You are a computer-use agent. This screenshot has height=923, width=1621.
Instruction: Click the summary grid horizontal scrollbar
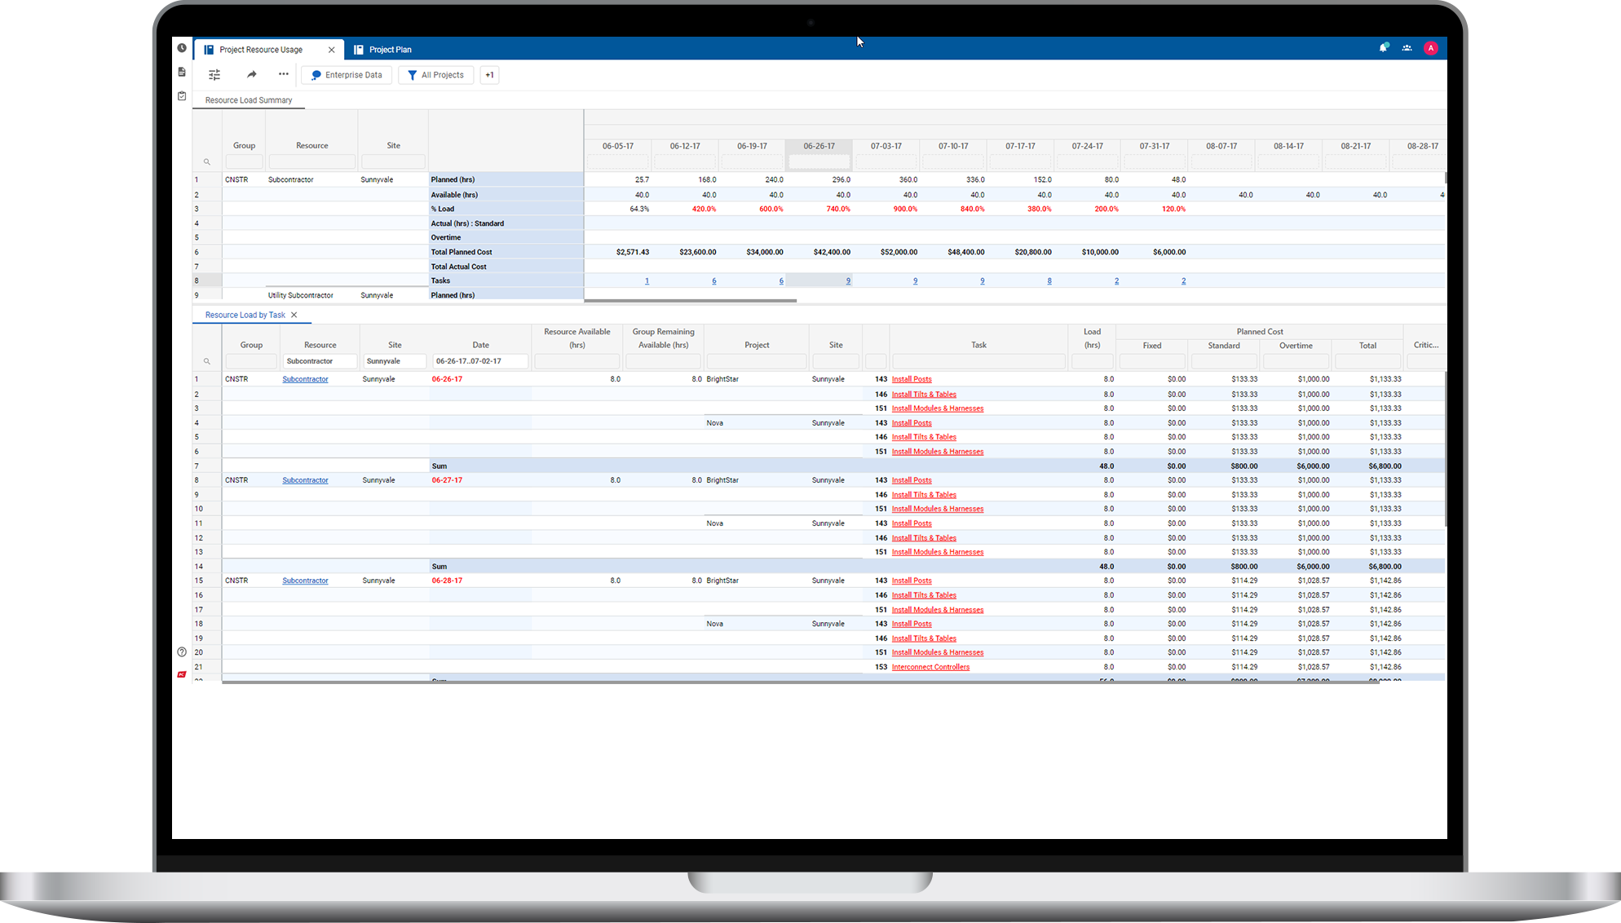690,301
